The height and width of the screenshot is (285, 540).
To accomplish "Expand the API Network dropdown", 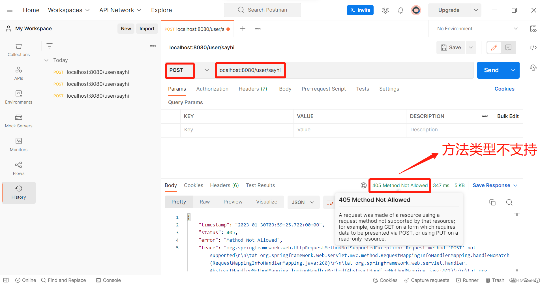I will [x=120, y=10].
